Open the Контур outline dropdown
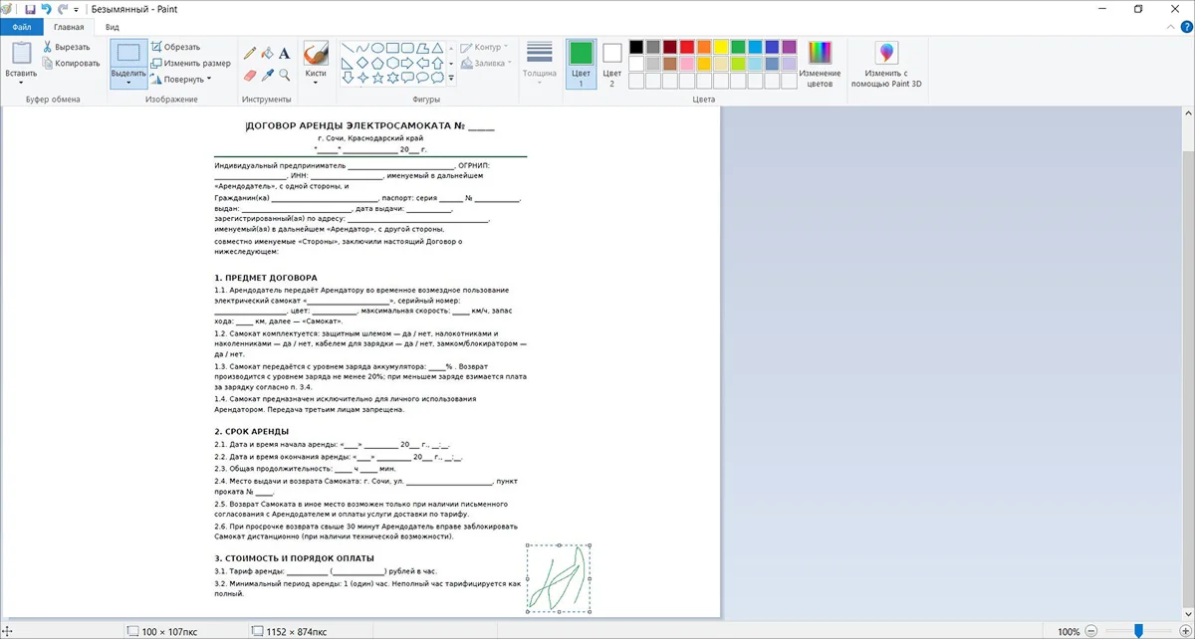 coord(484,47)
